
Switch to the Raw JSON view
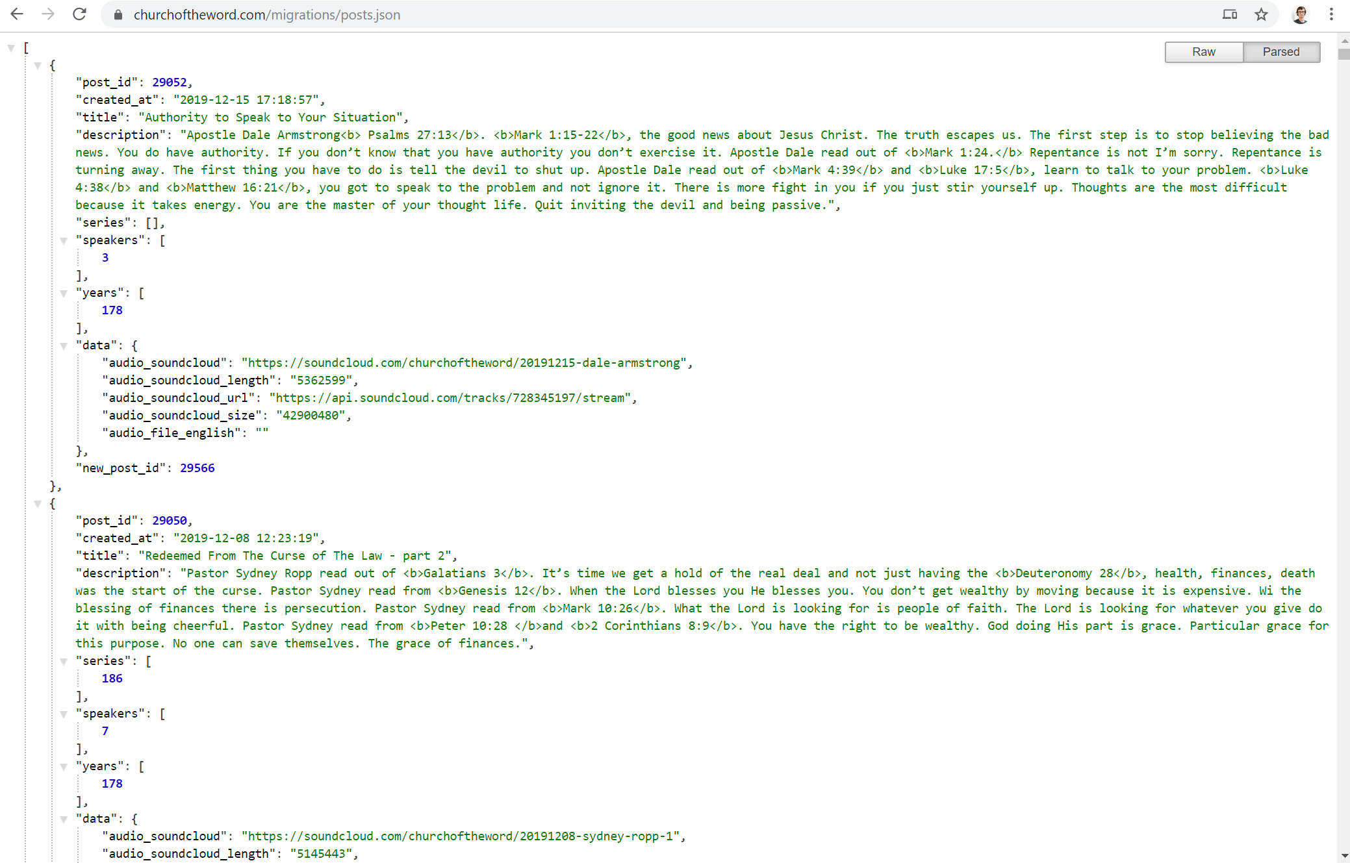[1204, 52]
